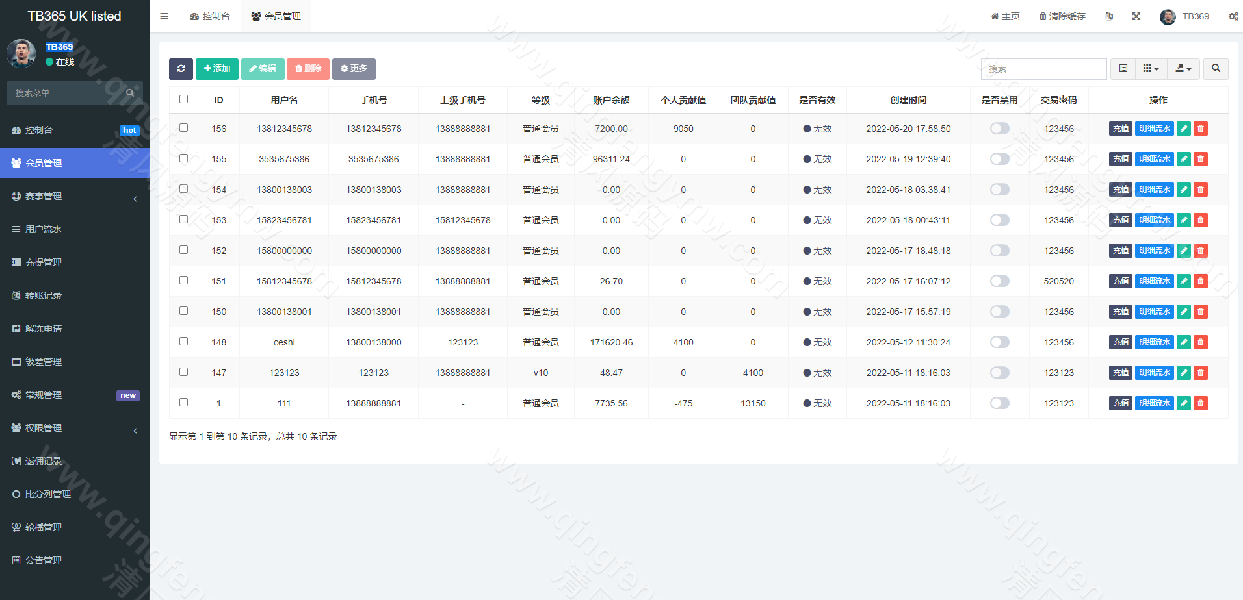Click the sidebar avatar of TB369
This screenshot has width=1243, height=600.
point(21,55)
